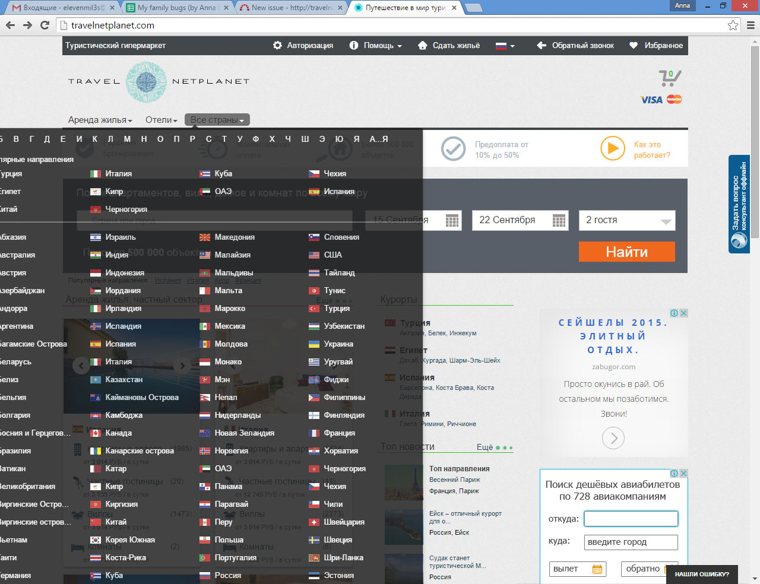Expand the guests count dropdown
The image size is (760, 584).
(666, 221)
